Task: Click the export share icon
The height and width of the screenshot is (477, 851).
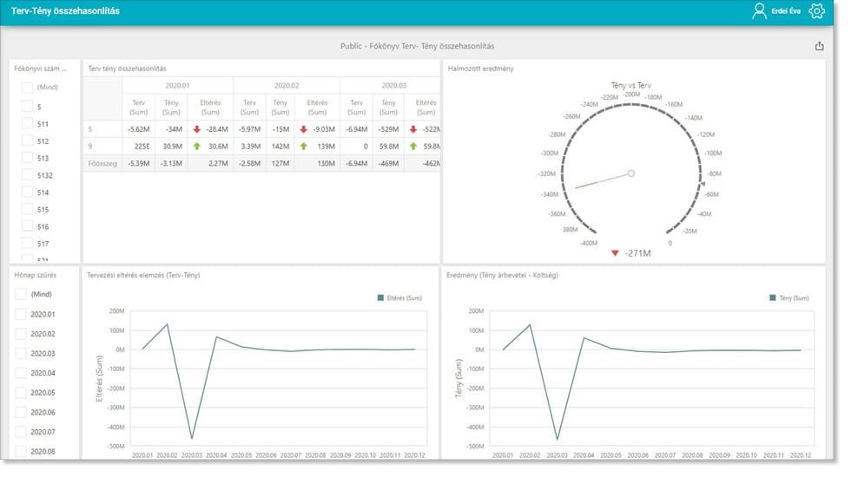Action: click(819, 46)
